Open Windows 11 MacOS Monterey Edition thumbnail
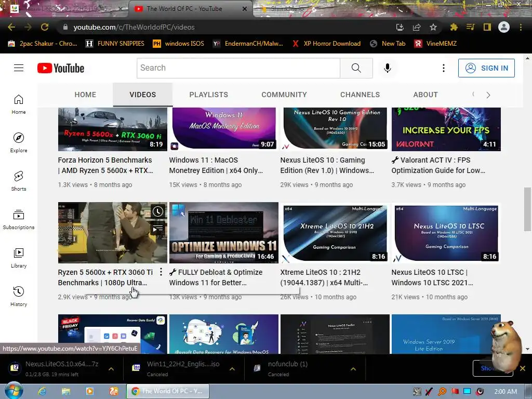The image size is (532, 399). tap(224, 129)
